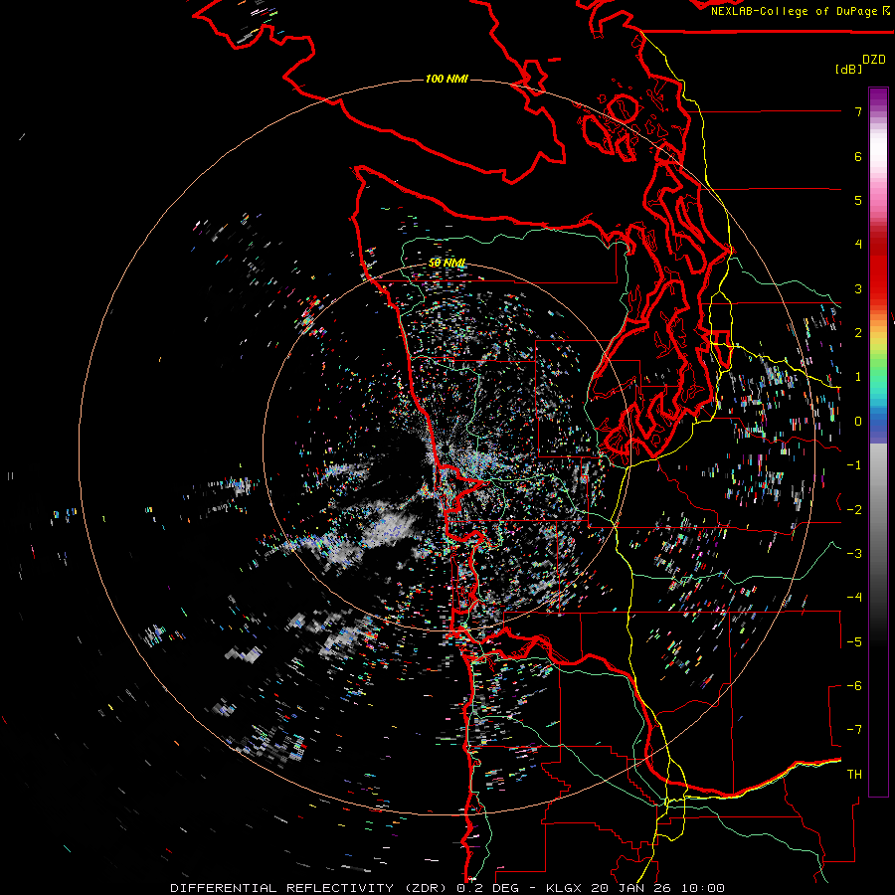The image size is (895, 895).
Task: Click the 100 NMI range ring label
Action: click(x=447, y=79)
